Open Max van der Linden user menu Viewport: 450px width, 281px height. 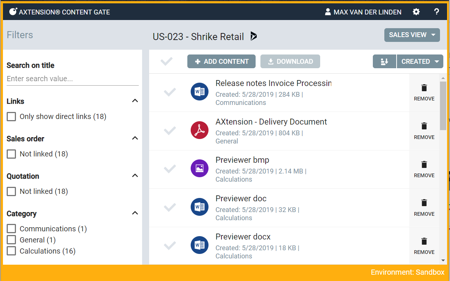[363, 12]
